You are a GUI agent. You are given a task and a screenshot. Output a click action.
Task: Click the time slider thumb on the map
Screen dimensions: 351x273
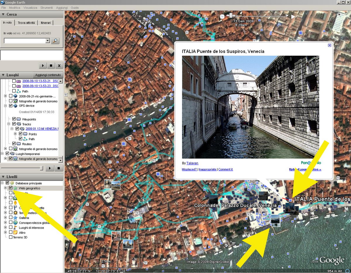[231, 16]
